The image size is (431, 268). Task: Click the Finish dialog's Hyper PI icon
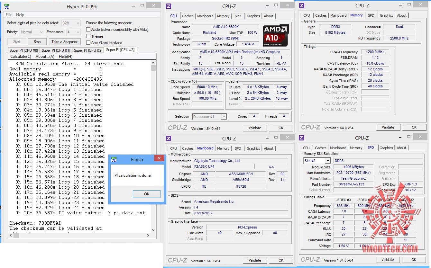click(x=114, y=159)
